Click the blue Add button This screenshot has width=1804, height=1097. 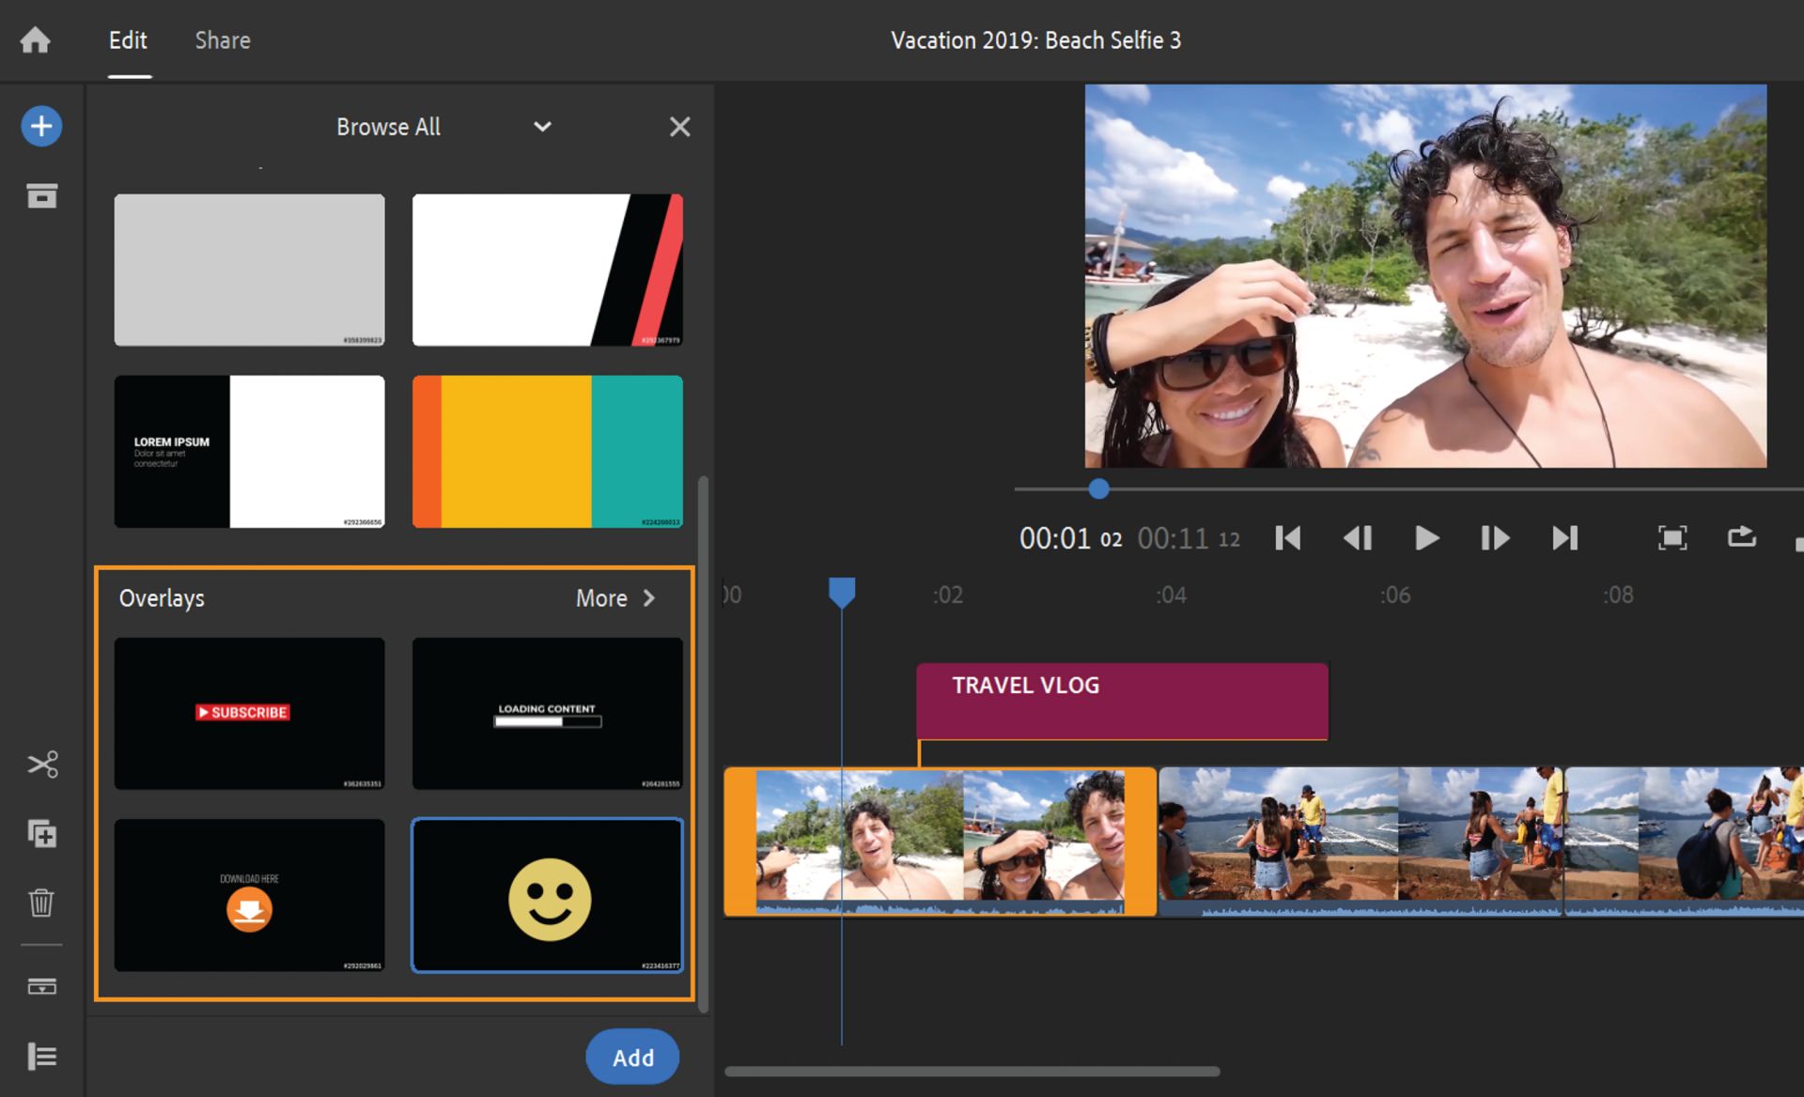tap(632, 1058)
